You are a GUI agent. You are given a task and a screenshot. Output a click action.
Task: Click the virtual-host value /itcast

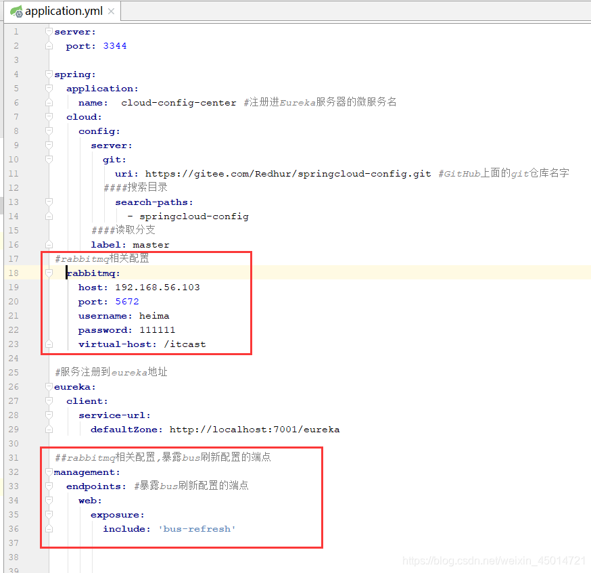(x=185, y=344)
